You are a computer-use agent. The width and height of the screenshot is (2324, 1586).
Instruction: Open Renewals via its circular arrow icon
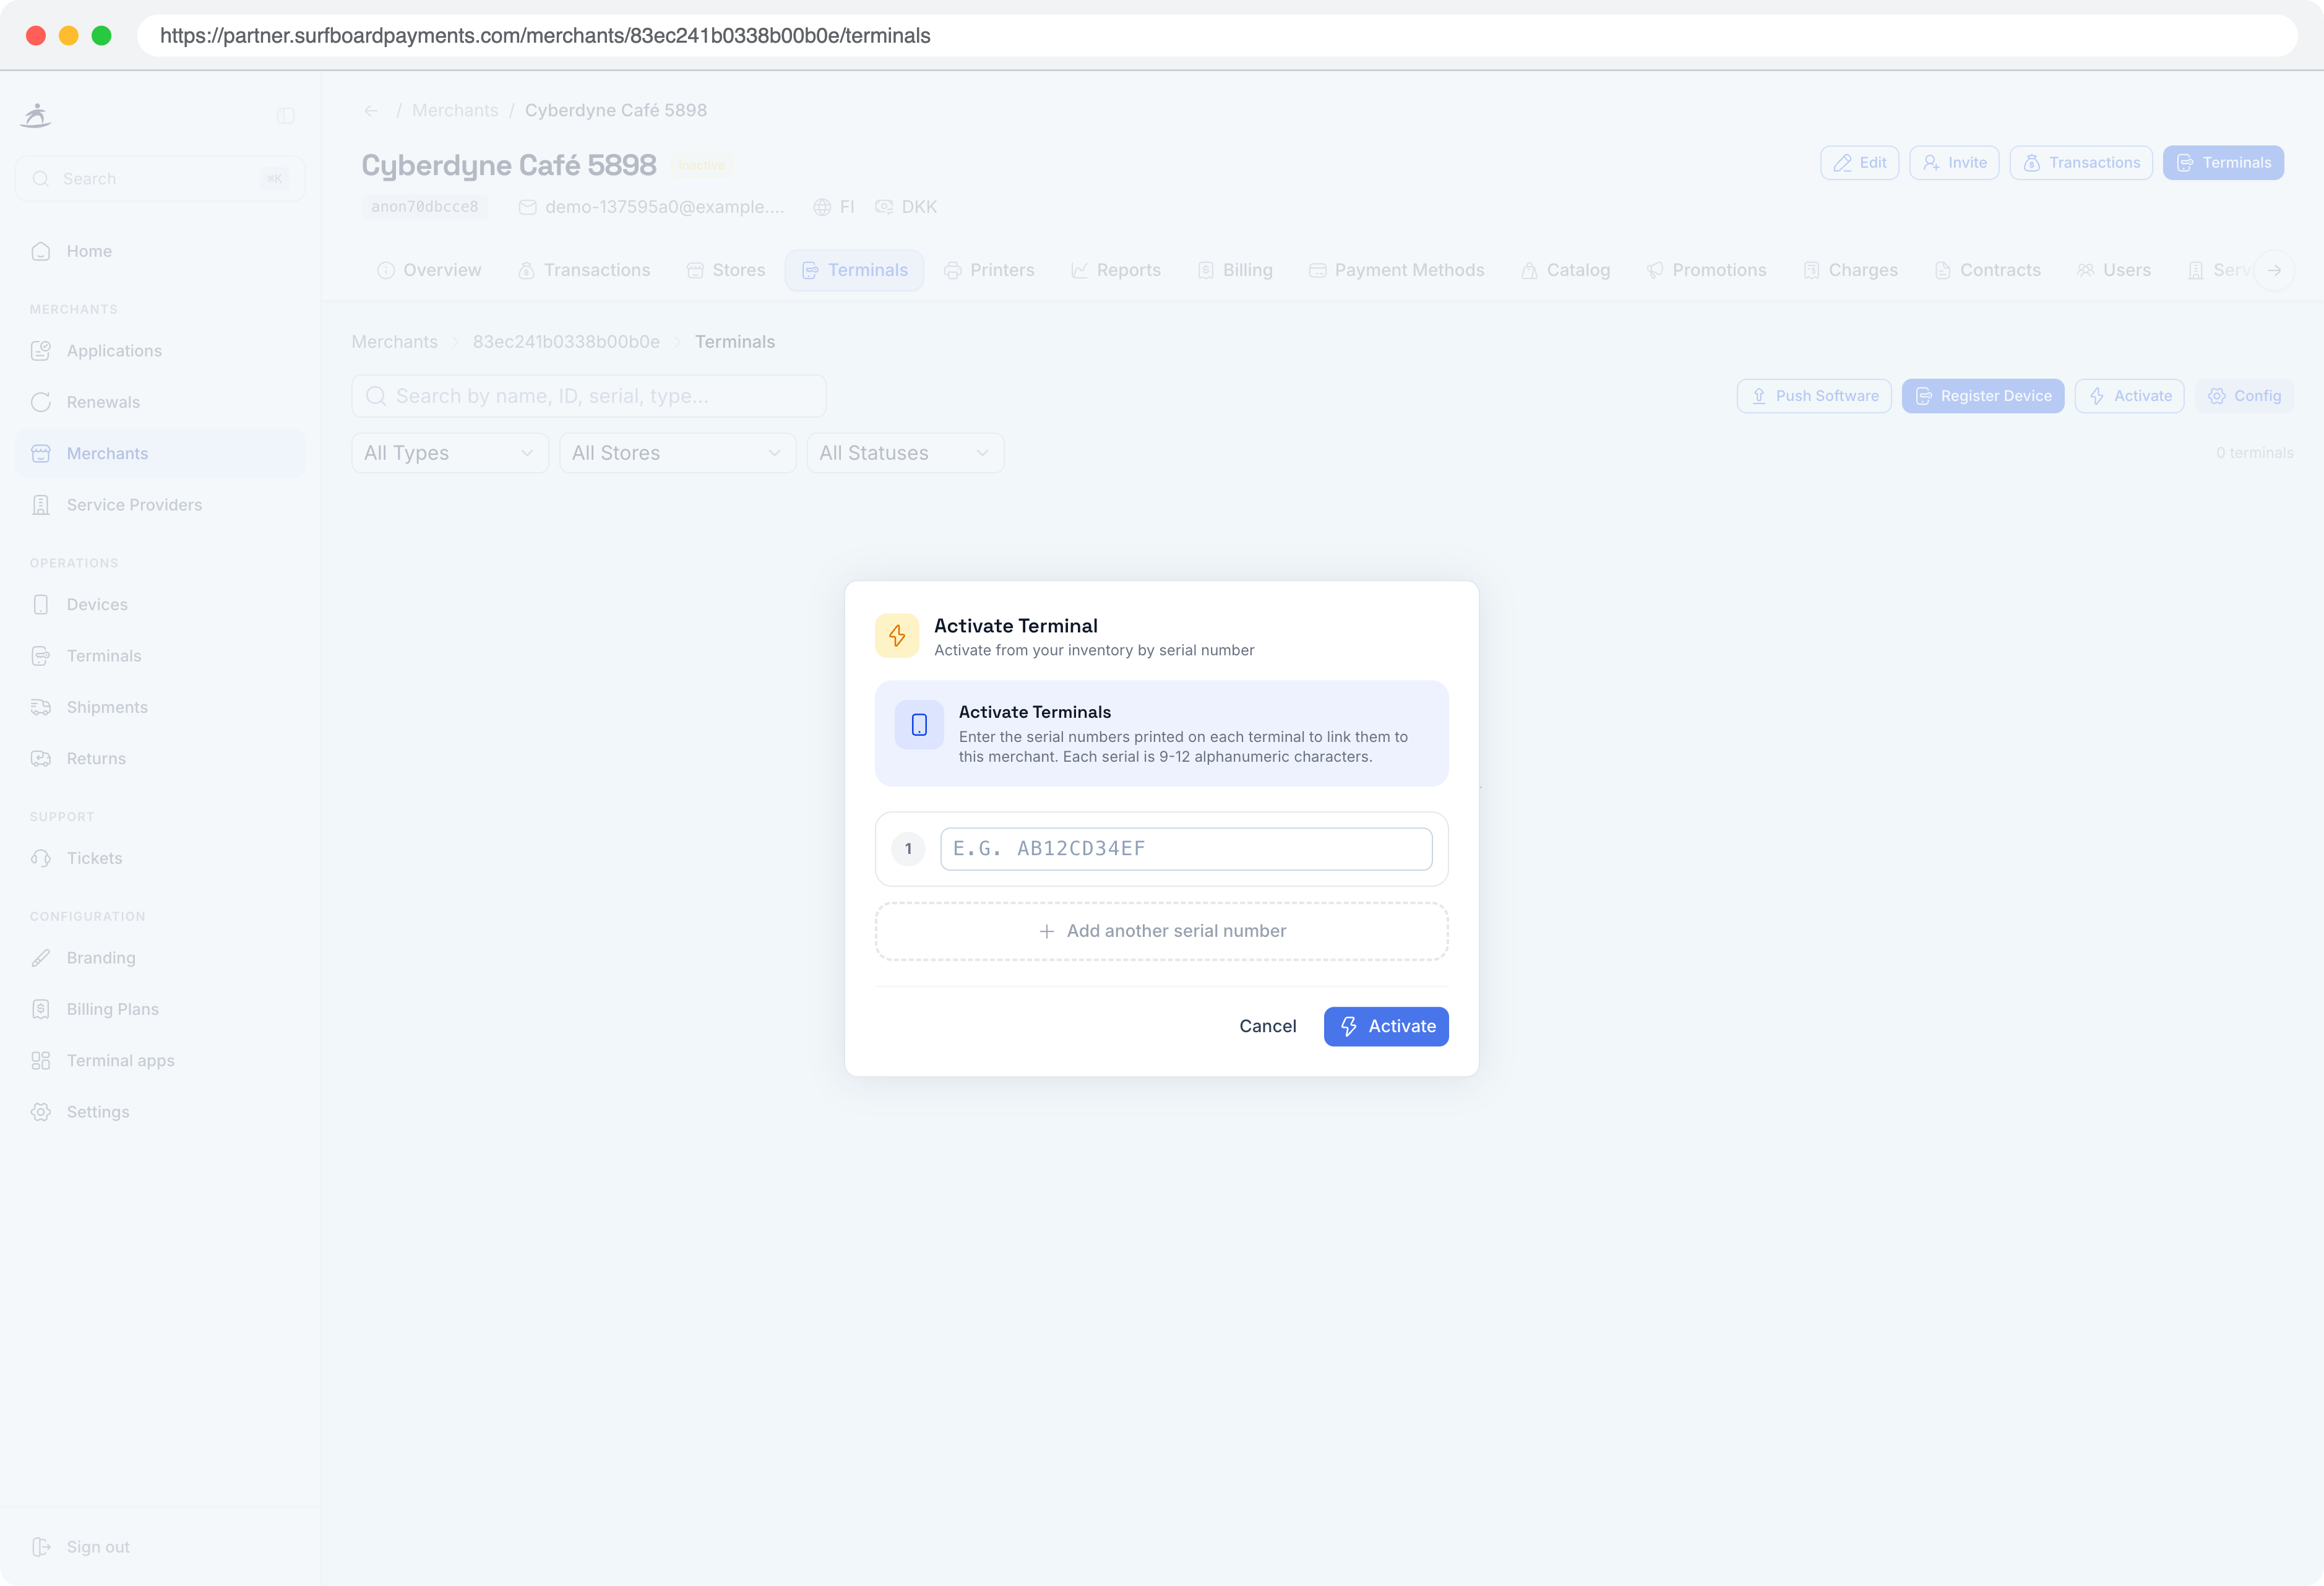[41, 402]
